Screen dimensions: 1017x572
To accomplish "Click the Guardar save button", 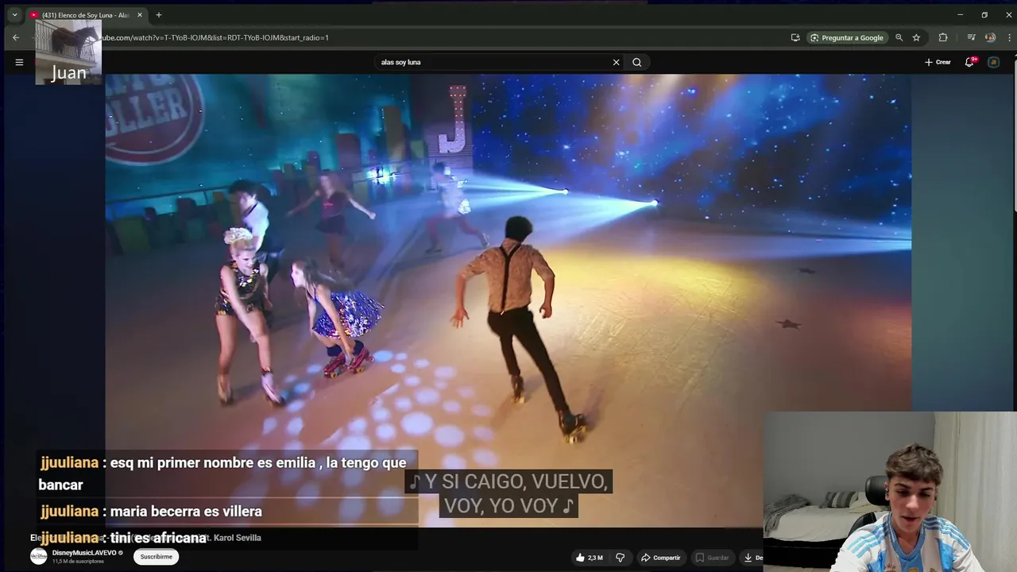I will pos(711,558).
